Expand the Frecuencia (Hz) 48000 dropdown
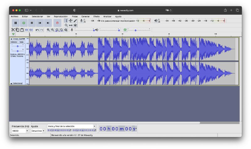 pyautogui.click(x=27, y=131)
